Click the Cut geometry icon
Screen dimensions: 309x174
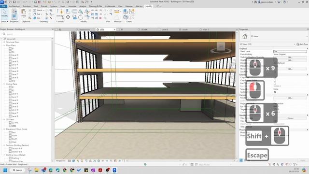35,14
